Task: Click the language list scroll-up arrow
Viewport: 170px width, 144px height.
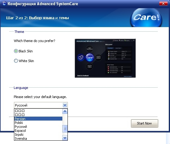Action: 65,111
